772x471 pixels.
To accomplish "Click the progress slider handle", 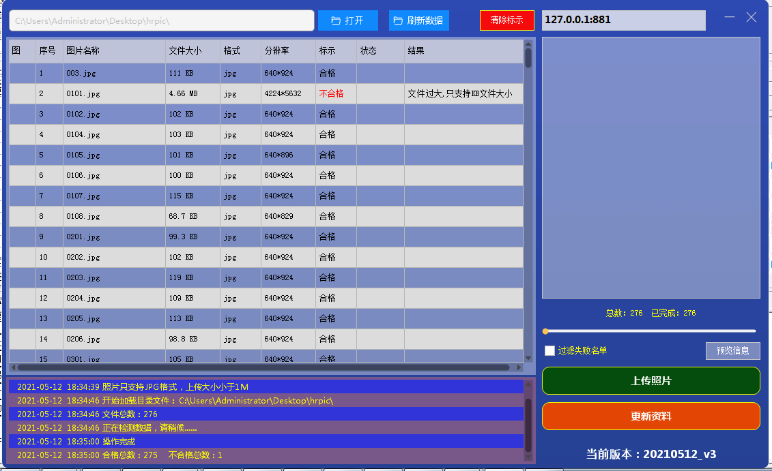I will point(545,332).
